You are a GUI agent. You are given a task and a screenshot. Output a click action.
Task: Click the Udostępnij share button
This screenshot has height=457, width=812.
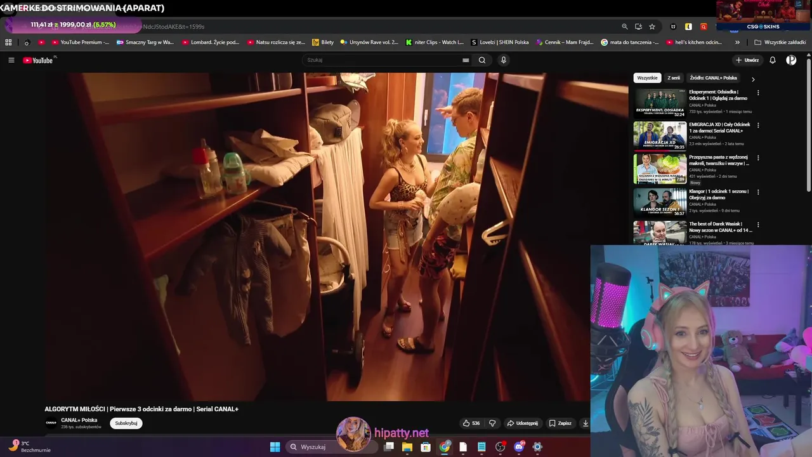(522, 423)
